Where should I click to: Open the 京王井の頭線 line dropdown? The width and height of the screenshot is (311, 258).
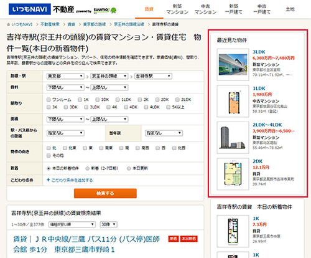109,76
